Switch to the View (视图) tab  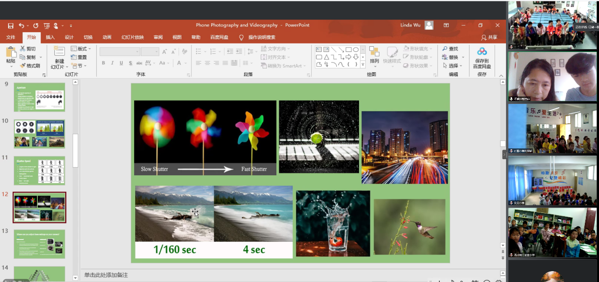click(177, 37)
